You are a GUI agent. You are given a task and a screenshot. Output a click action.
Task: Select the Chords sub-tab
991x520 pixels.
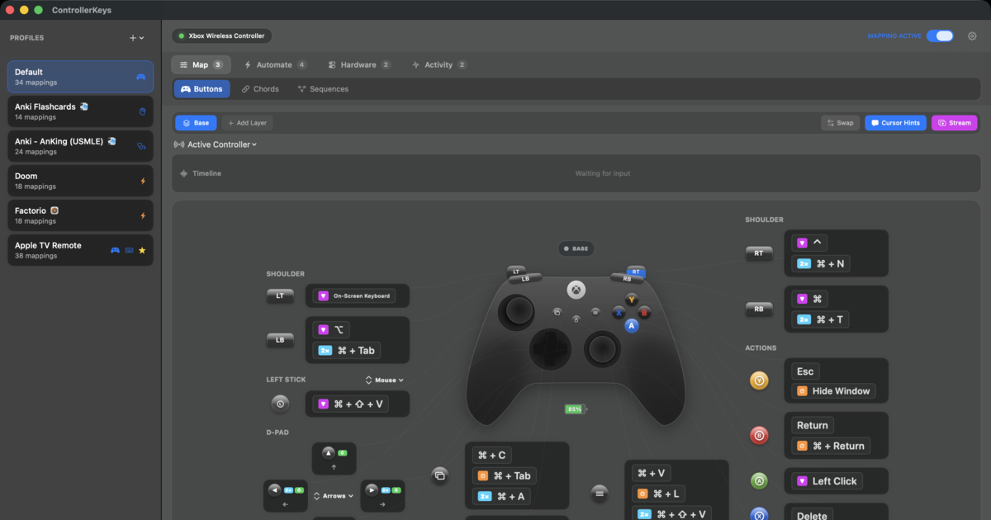261,89
